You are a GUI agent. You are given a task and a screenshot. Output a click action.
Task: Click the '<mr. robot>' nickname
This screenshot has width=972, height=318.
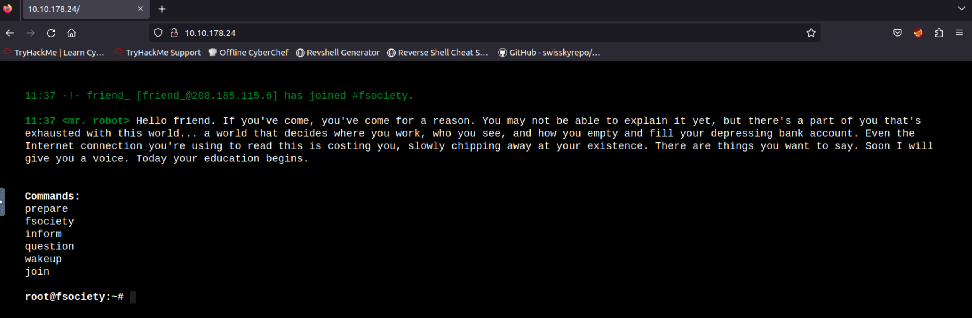pos(96,121)
